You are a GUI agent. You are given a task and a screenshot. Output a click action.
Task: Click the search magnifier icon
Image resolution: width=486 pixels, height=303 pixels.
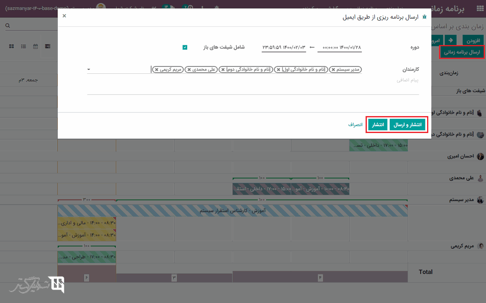click(x=8, y=26)
